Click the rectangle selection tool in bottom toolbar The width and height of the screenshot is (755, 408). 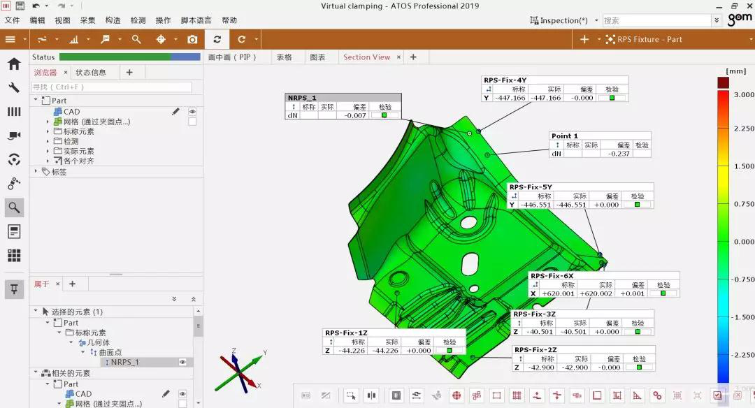click(x=351, y=395)
